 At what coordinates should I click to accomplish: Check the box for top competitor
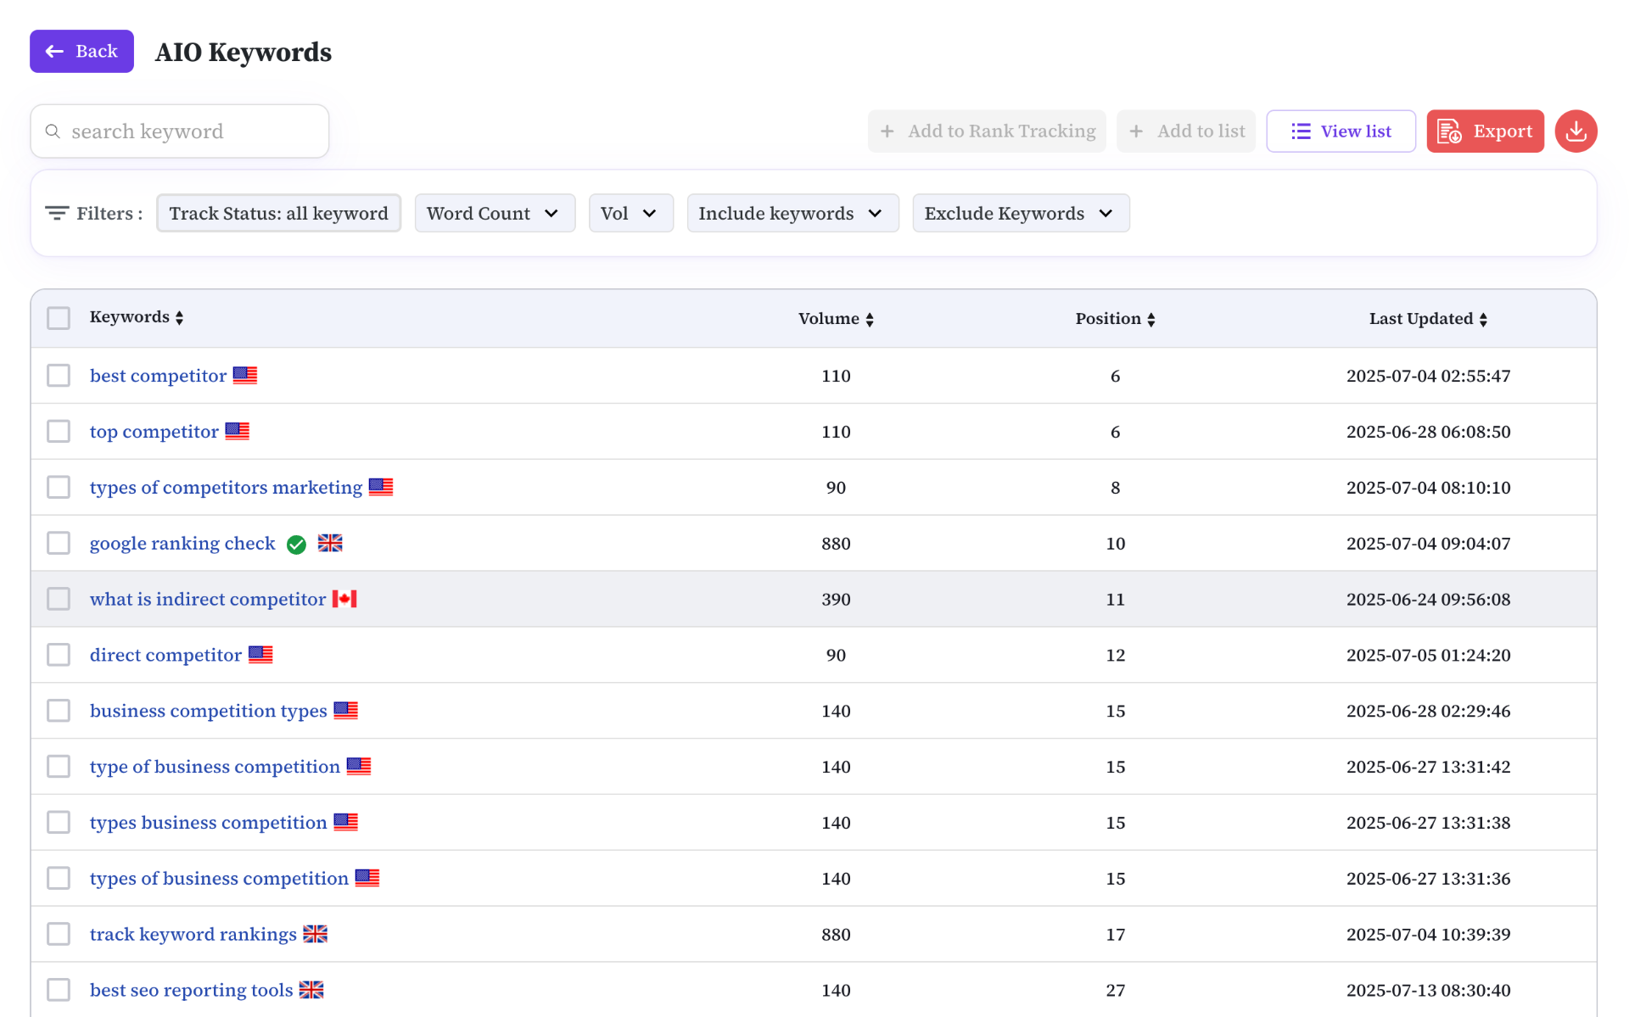tap(59, 431)
